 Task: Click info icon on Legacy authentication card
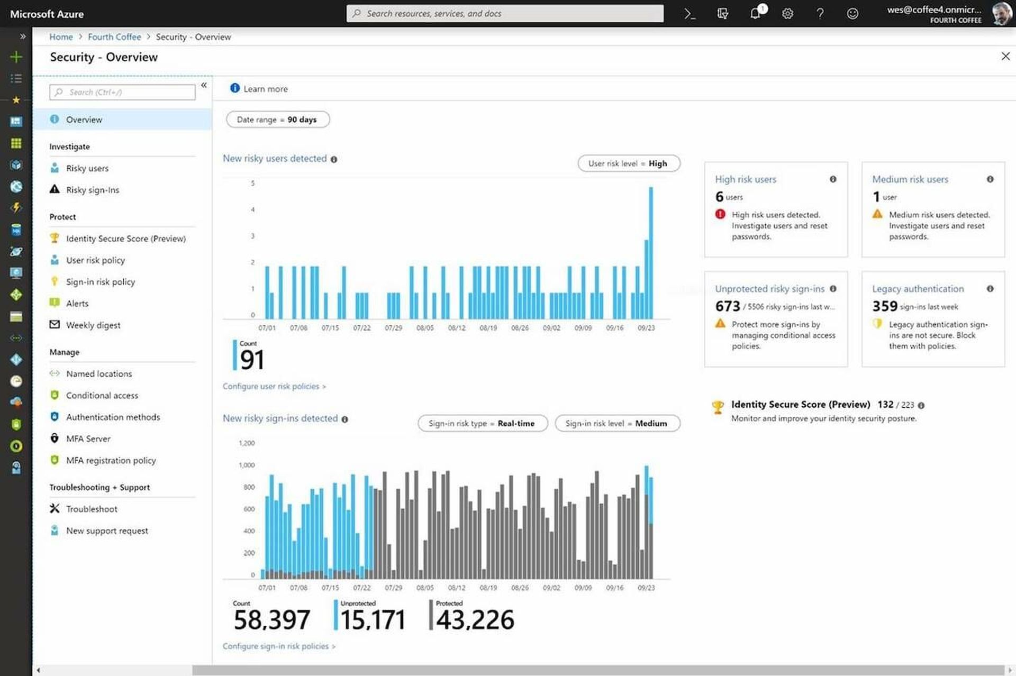point(990,289)
